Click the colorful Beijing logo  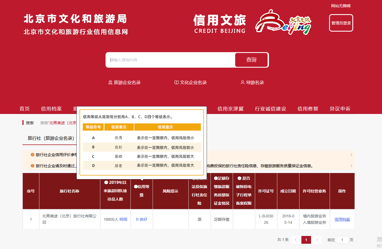pyautogui.click(x=283, y=22)
